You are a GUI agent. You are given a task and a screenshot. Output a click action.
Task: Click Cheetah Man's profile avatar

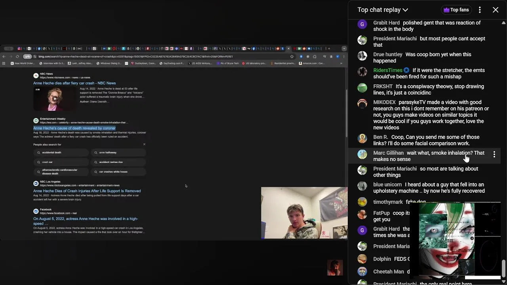(x=362, y=272)
